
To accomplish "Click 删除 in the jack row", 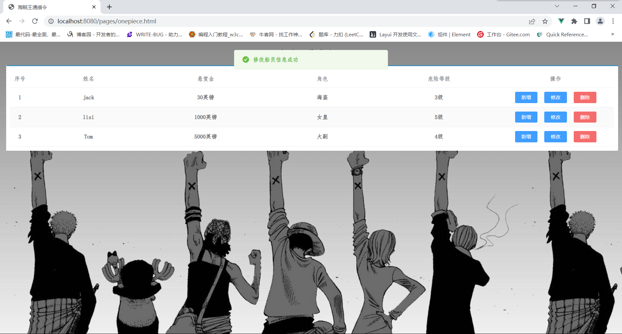I will [585, 97].
